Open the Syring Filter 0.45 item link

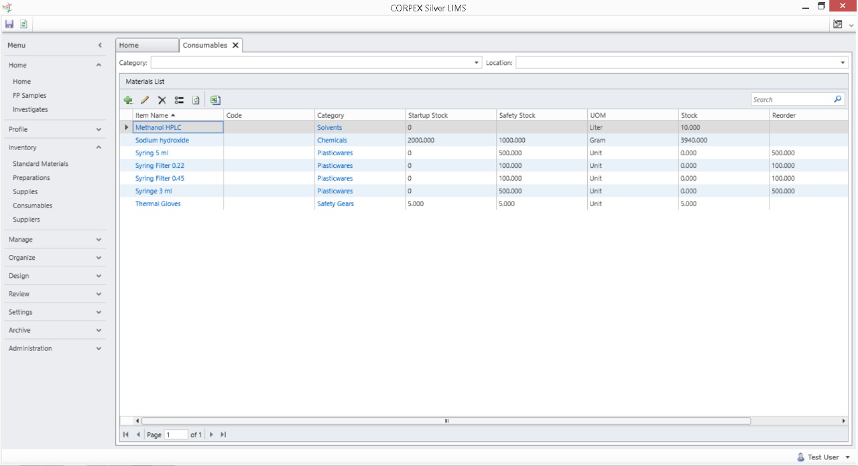[160, 179]
